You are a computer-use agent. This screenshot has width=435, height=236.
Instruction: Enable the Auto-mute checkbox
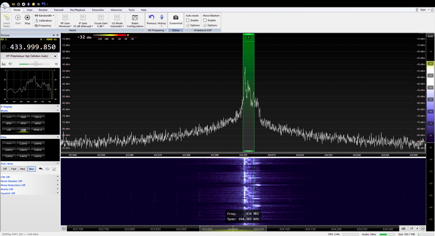point(188,20)
